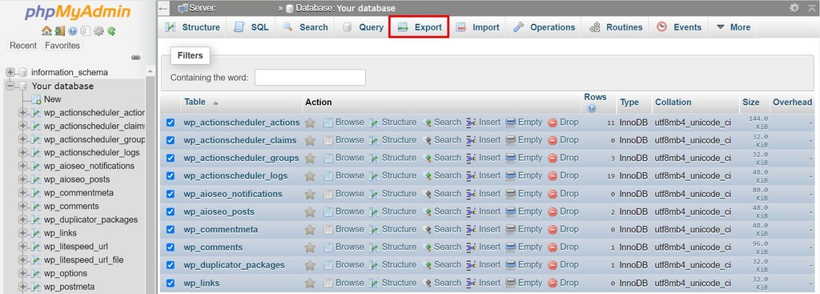Screen dimensions: 820x294
Task: Open the Import tab
Action: point(477,27)
